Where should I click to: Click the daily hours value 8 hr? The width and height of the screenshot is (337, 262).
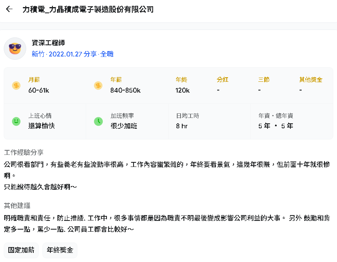tap(182, 126)
